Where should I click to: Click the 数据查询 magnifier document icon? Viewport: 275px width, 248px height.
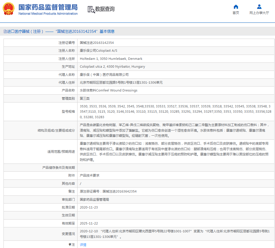tap(91, 10)
